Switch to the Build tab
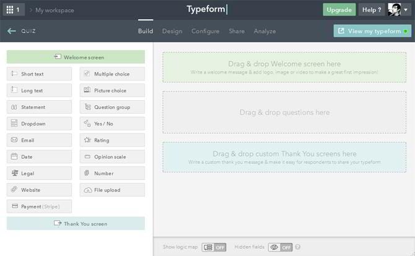 tap(146, 31)
